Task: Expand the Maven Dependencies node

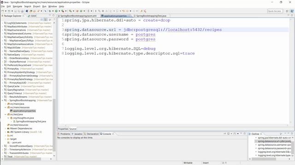Action: coord(6,128)
